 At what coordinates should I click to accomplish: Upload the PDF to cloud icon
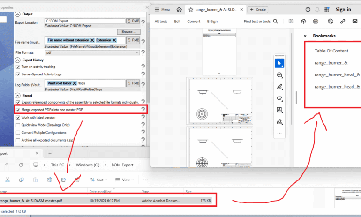(x=303, y=22)
